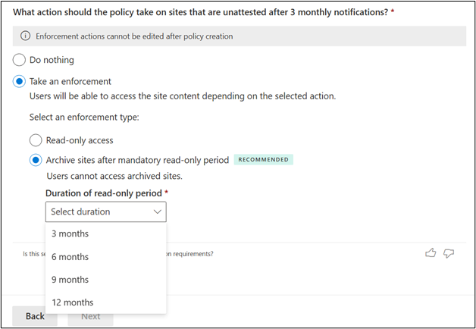Screen dimensions: 476x329
Task: Click the RECOMMENDED badge label
Action: click(263, 160)
